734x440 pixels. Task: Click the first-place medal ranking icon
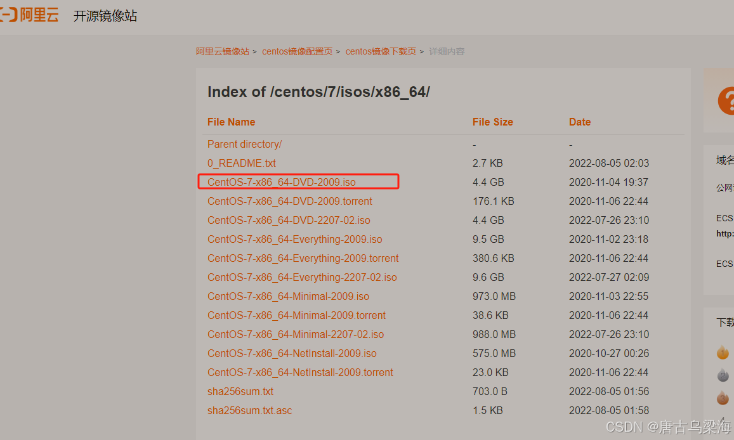click(x=723, y=352)
